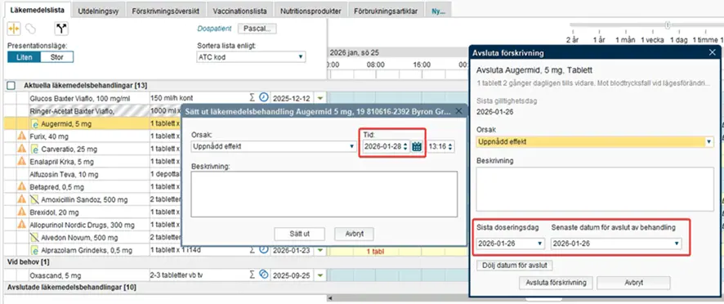Viewport: 724px width, 304px height.
Task: Click the Sätt ut button
Action: [x=300, y=234]
